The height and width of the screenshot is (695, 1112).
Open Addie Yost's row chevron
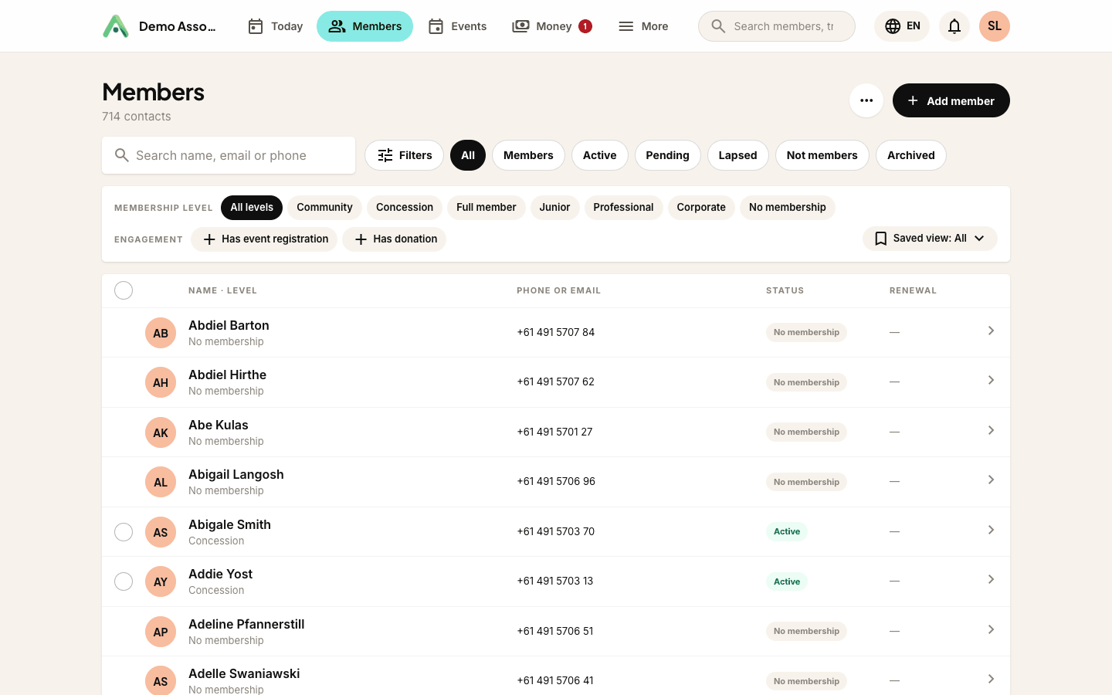991,579
